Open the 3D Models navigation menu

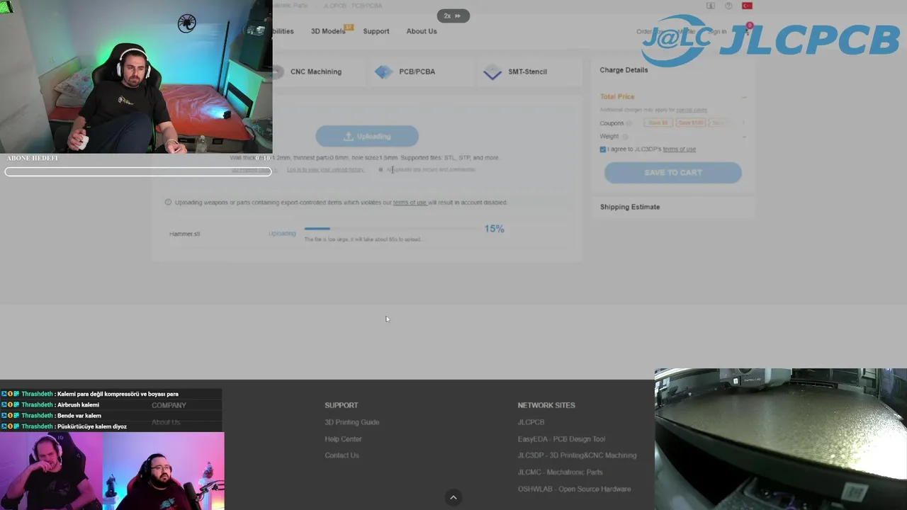[x=328, y=31]
